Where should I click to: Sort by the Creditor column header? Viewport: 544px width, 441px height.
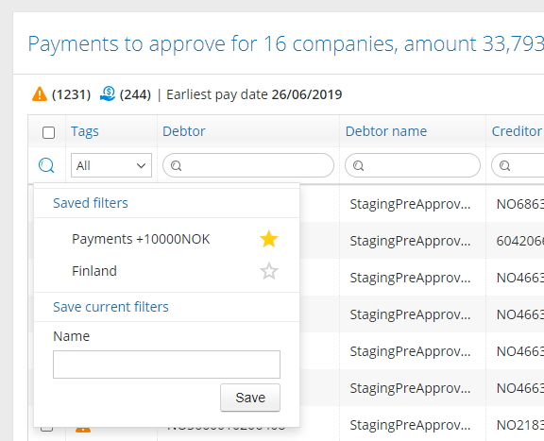point(518,131)
